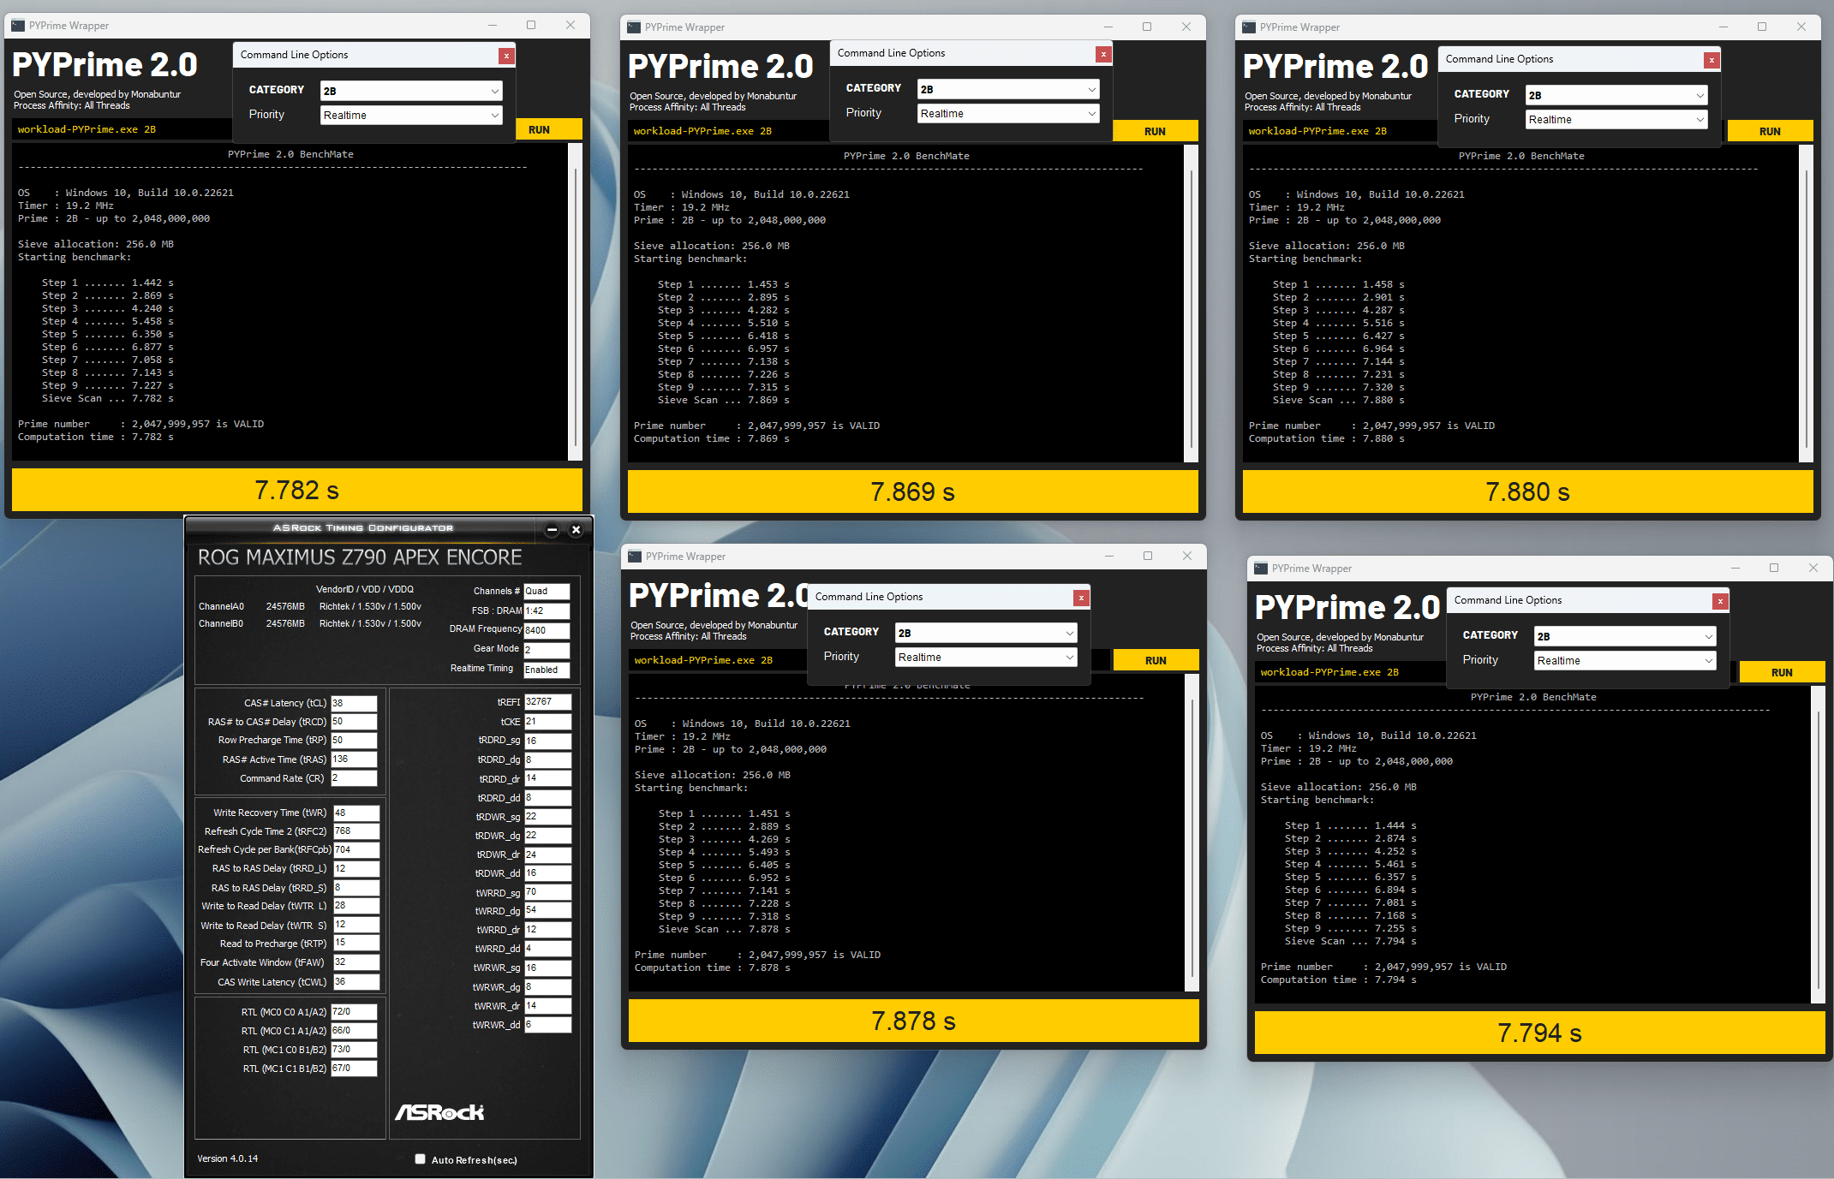Click 'workload-PYPrime.exe 2B' in the 7.782 s window

pyautogui.click(x=87, y=130)
